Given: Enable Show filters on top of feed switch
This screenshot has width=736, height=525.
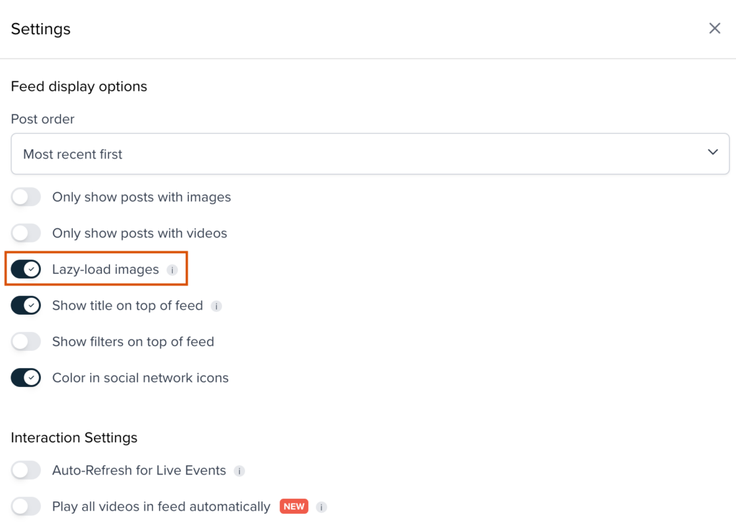Looking at the screenshot, I should click(x=26, y=342).
